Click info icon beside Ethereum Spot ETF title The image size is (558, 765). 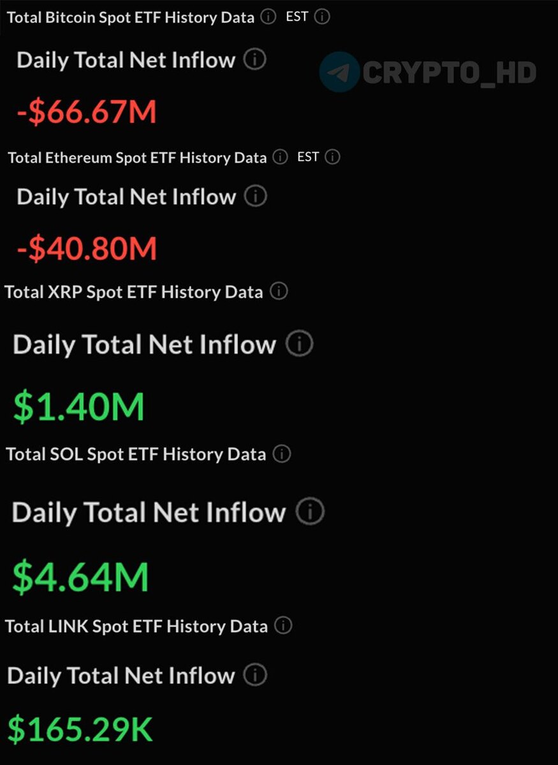280,157
